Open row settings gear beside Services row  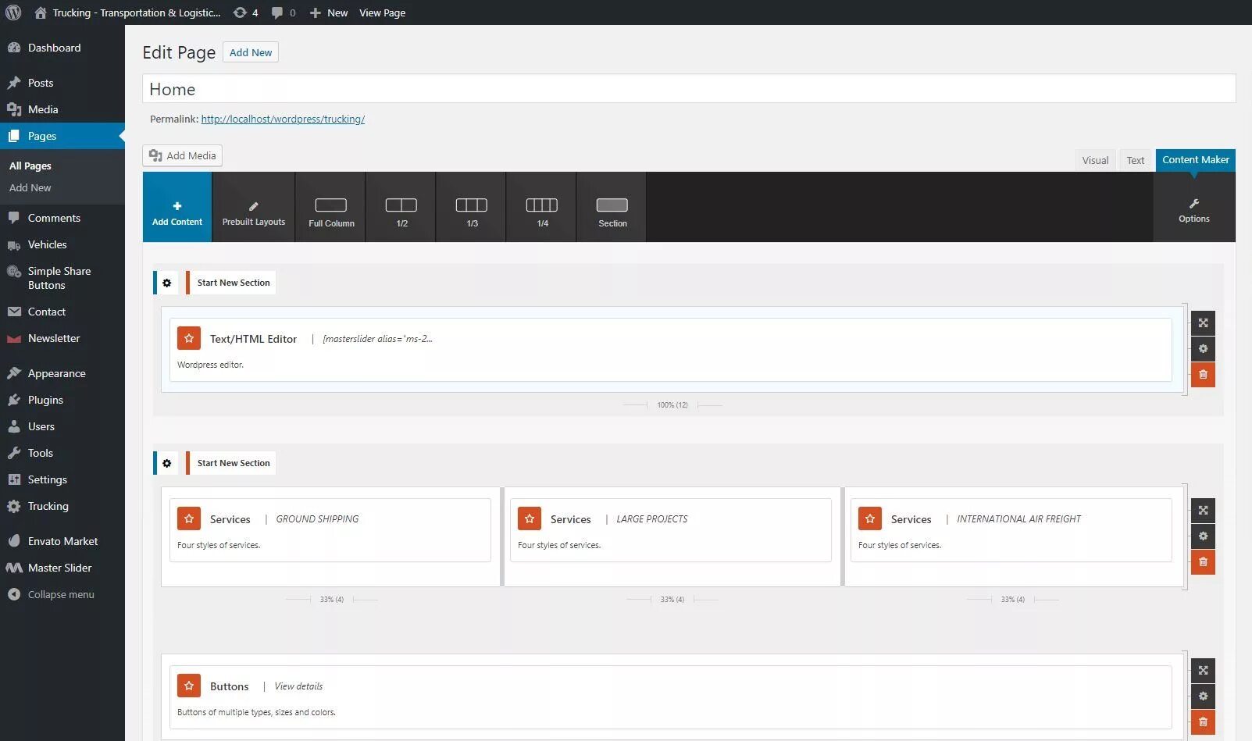pos(1203,536)
